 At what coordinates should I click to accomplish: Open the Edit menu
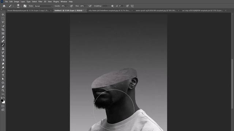click(11, 1)
